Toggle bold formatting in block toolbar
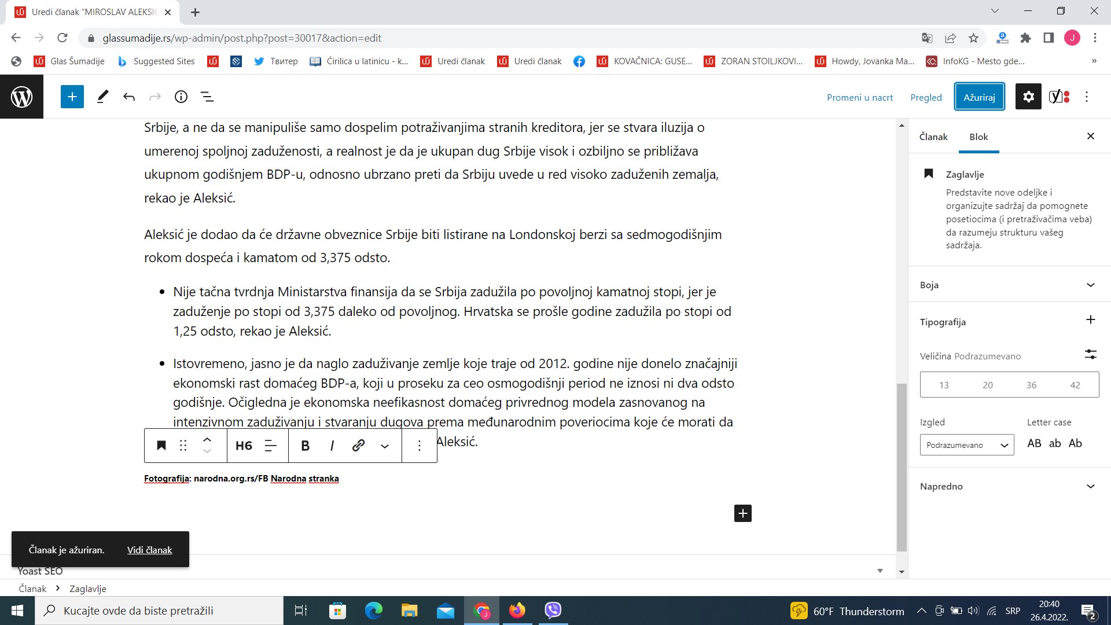 click(x=305, y=445)
